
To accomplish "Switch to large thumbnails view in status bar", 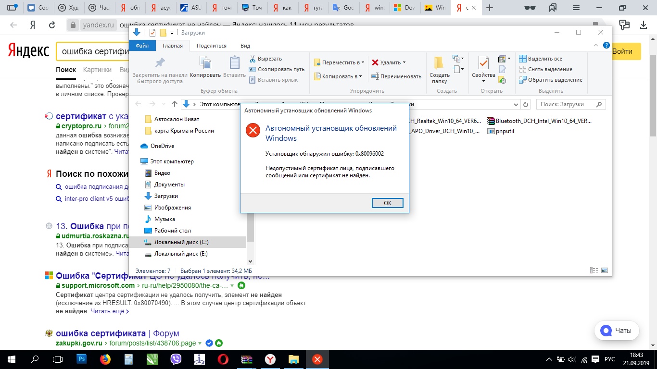I will click(605, 271).
